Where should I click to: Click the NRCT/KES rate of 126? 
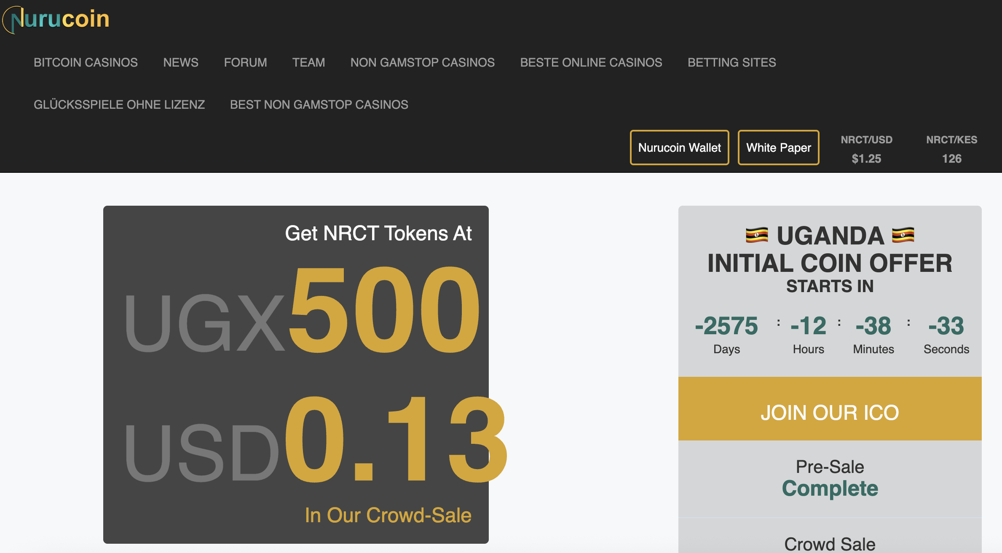pos(951,158)
